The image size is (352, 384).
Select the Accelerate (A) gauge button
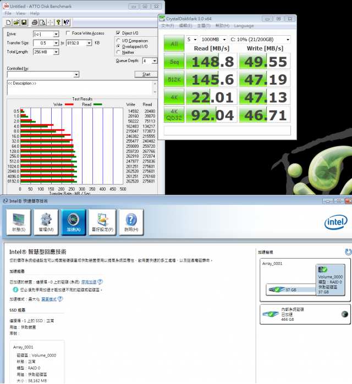(x=74, y=222)
